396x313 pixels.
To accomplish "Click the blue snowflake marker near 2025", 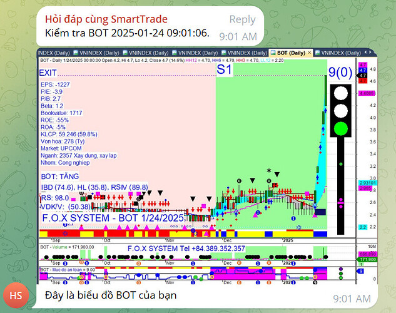I will tap(298, 227).
